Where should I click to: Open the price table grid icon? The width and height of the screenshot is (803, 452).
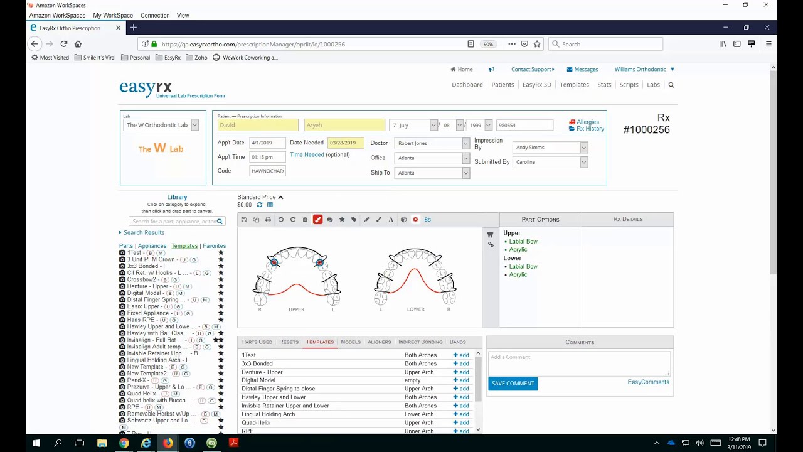pyautogui.click(x=270, y=205)
